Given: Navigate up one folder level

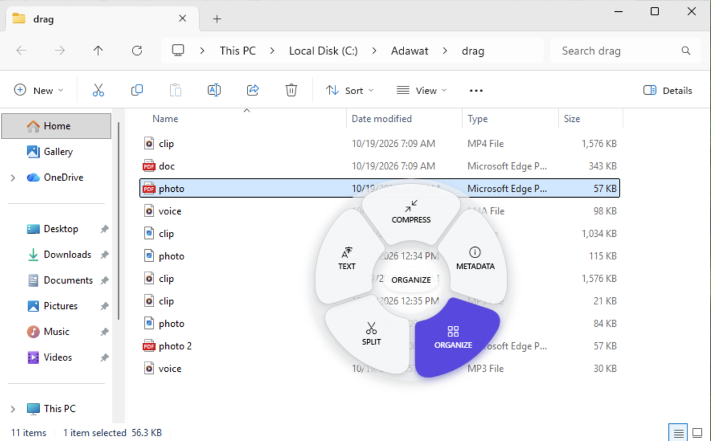Looking at the screenshot, I should (98, 51).
